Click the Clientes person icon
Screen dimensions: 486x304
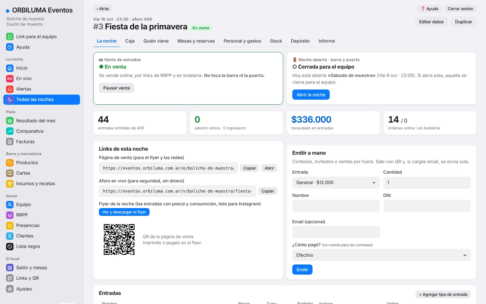10,236
